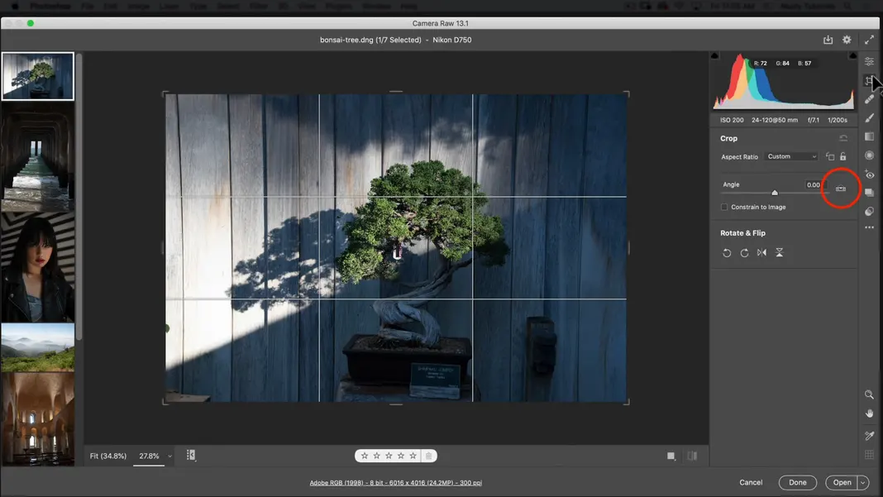Image resolution: width=883 pixels, height=497 pixels.
Task: Set rating to three stars
Action: click(389, 456)
